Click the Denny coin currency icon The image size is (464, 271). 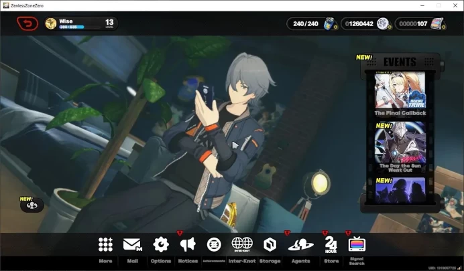click(x=382, y=23)
